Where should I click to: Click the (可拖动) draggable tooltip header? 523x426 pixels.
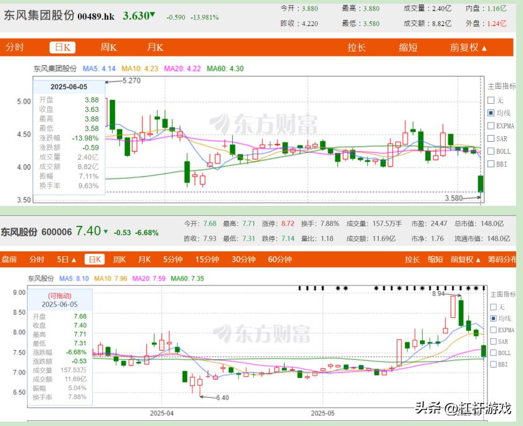60,296
